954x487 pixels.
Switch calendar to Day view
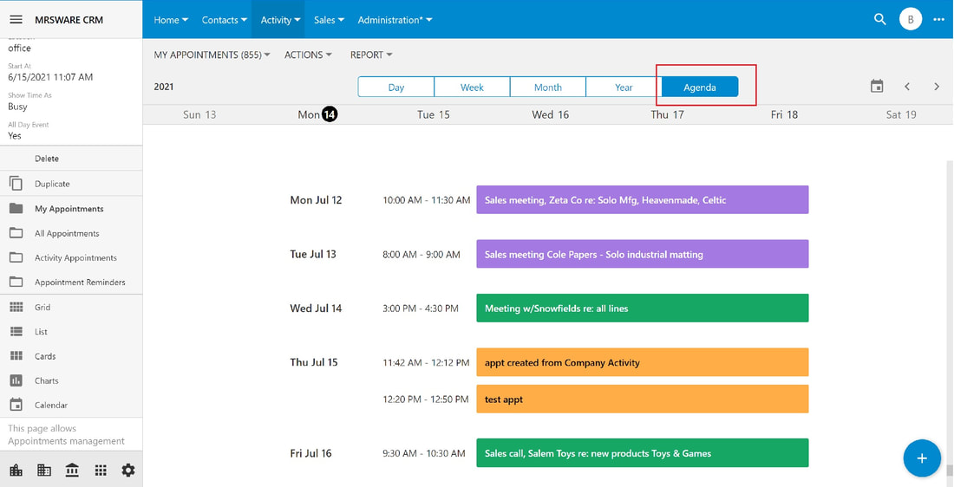click(396, 87)
